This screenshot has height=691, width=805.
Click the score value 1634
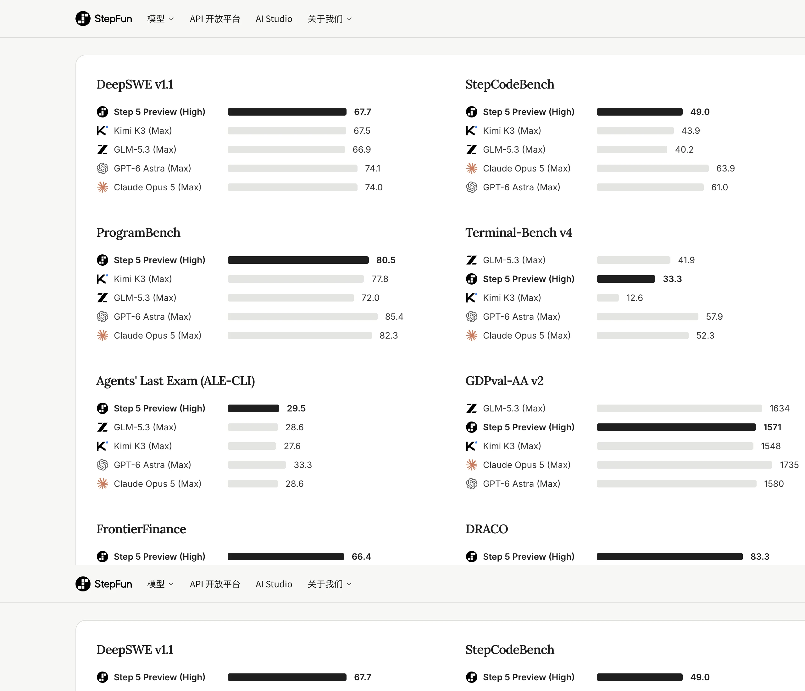point(779,408)
